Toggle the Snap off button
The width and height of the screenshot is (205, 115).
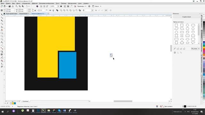pyautogui.click(x=75, y=6)
